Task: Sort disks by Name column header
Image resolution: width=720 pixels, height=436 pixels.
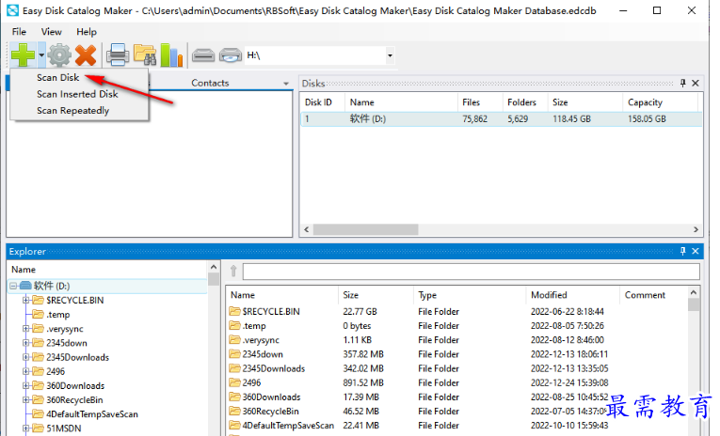Action: [401, 102]
